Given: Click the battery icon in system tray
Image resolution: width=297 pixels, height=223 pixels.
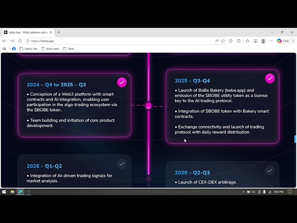Looking at the screenshot, I should (x=249, y=192).
